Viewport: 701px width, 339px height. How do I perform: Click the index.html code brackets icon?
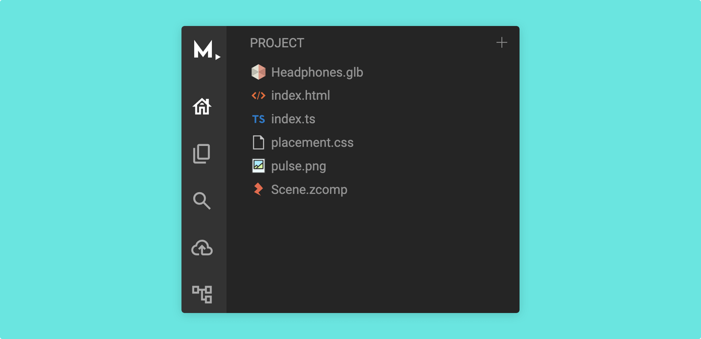point(259,96)
